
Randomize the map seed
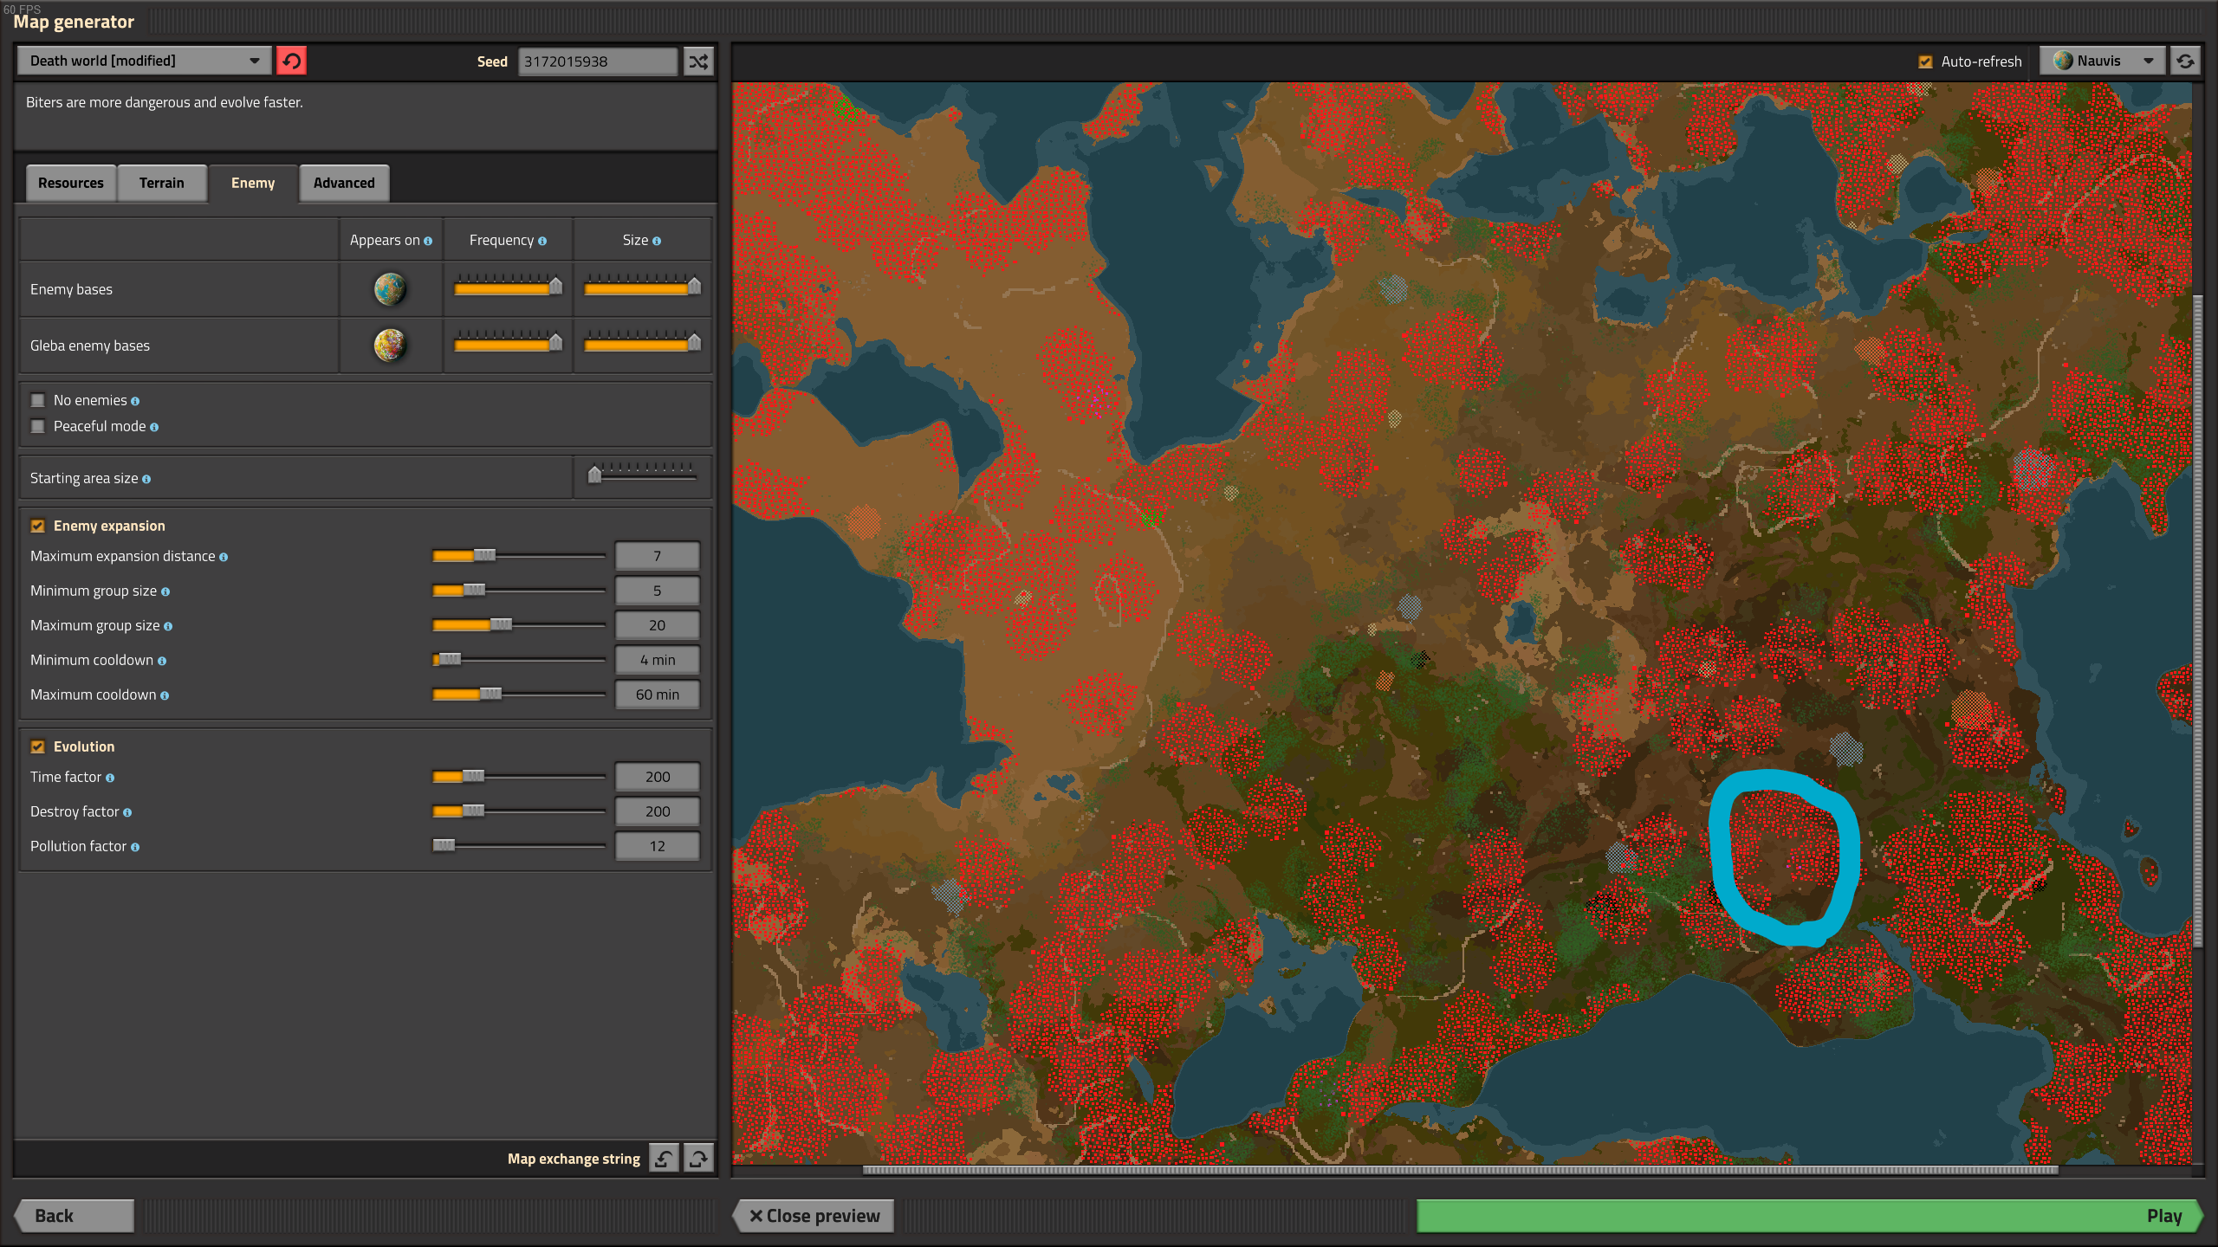(x=698, y=61)
